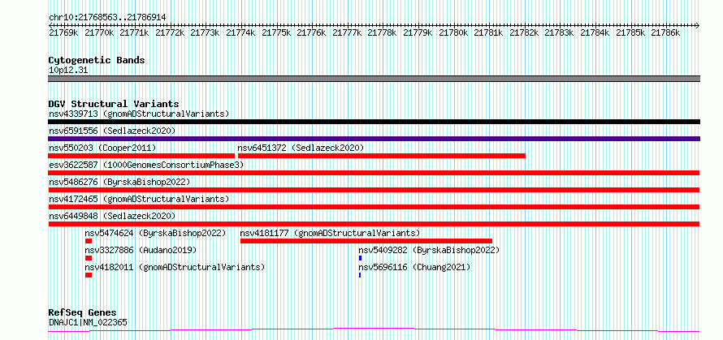This screenshot has width=723, height=340.
Task: Click the nsv550203 Cooper2011 red bar
Action: pos(141,156)
